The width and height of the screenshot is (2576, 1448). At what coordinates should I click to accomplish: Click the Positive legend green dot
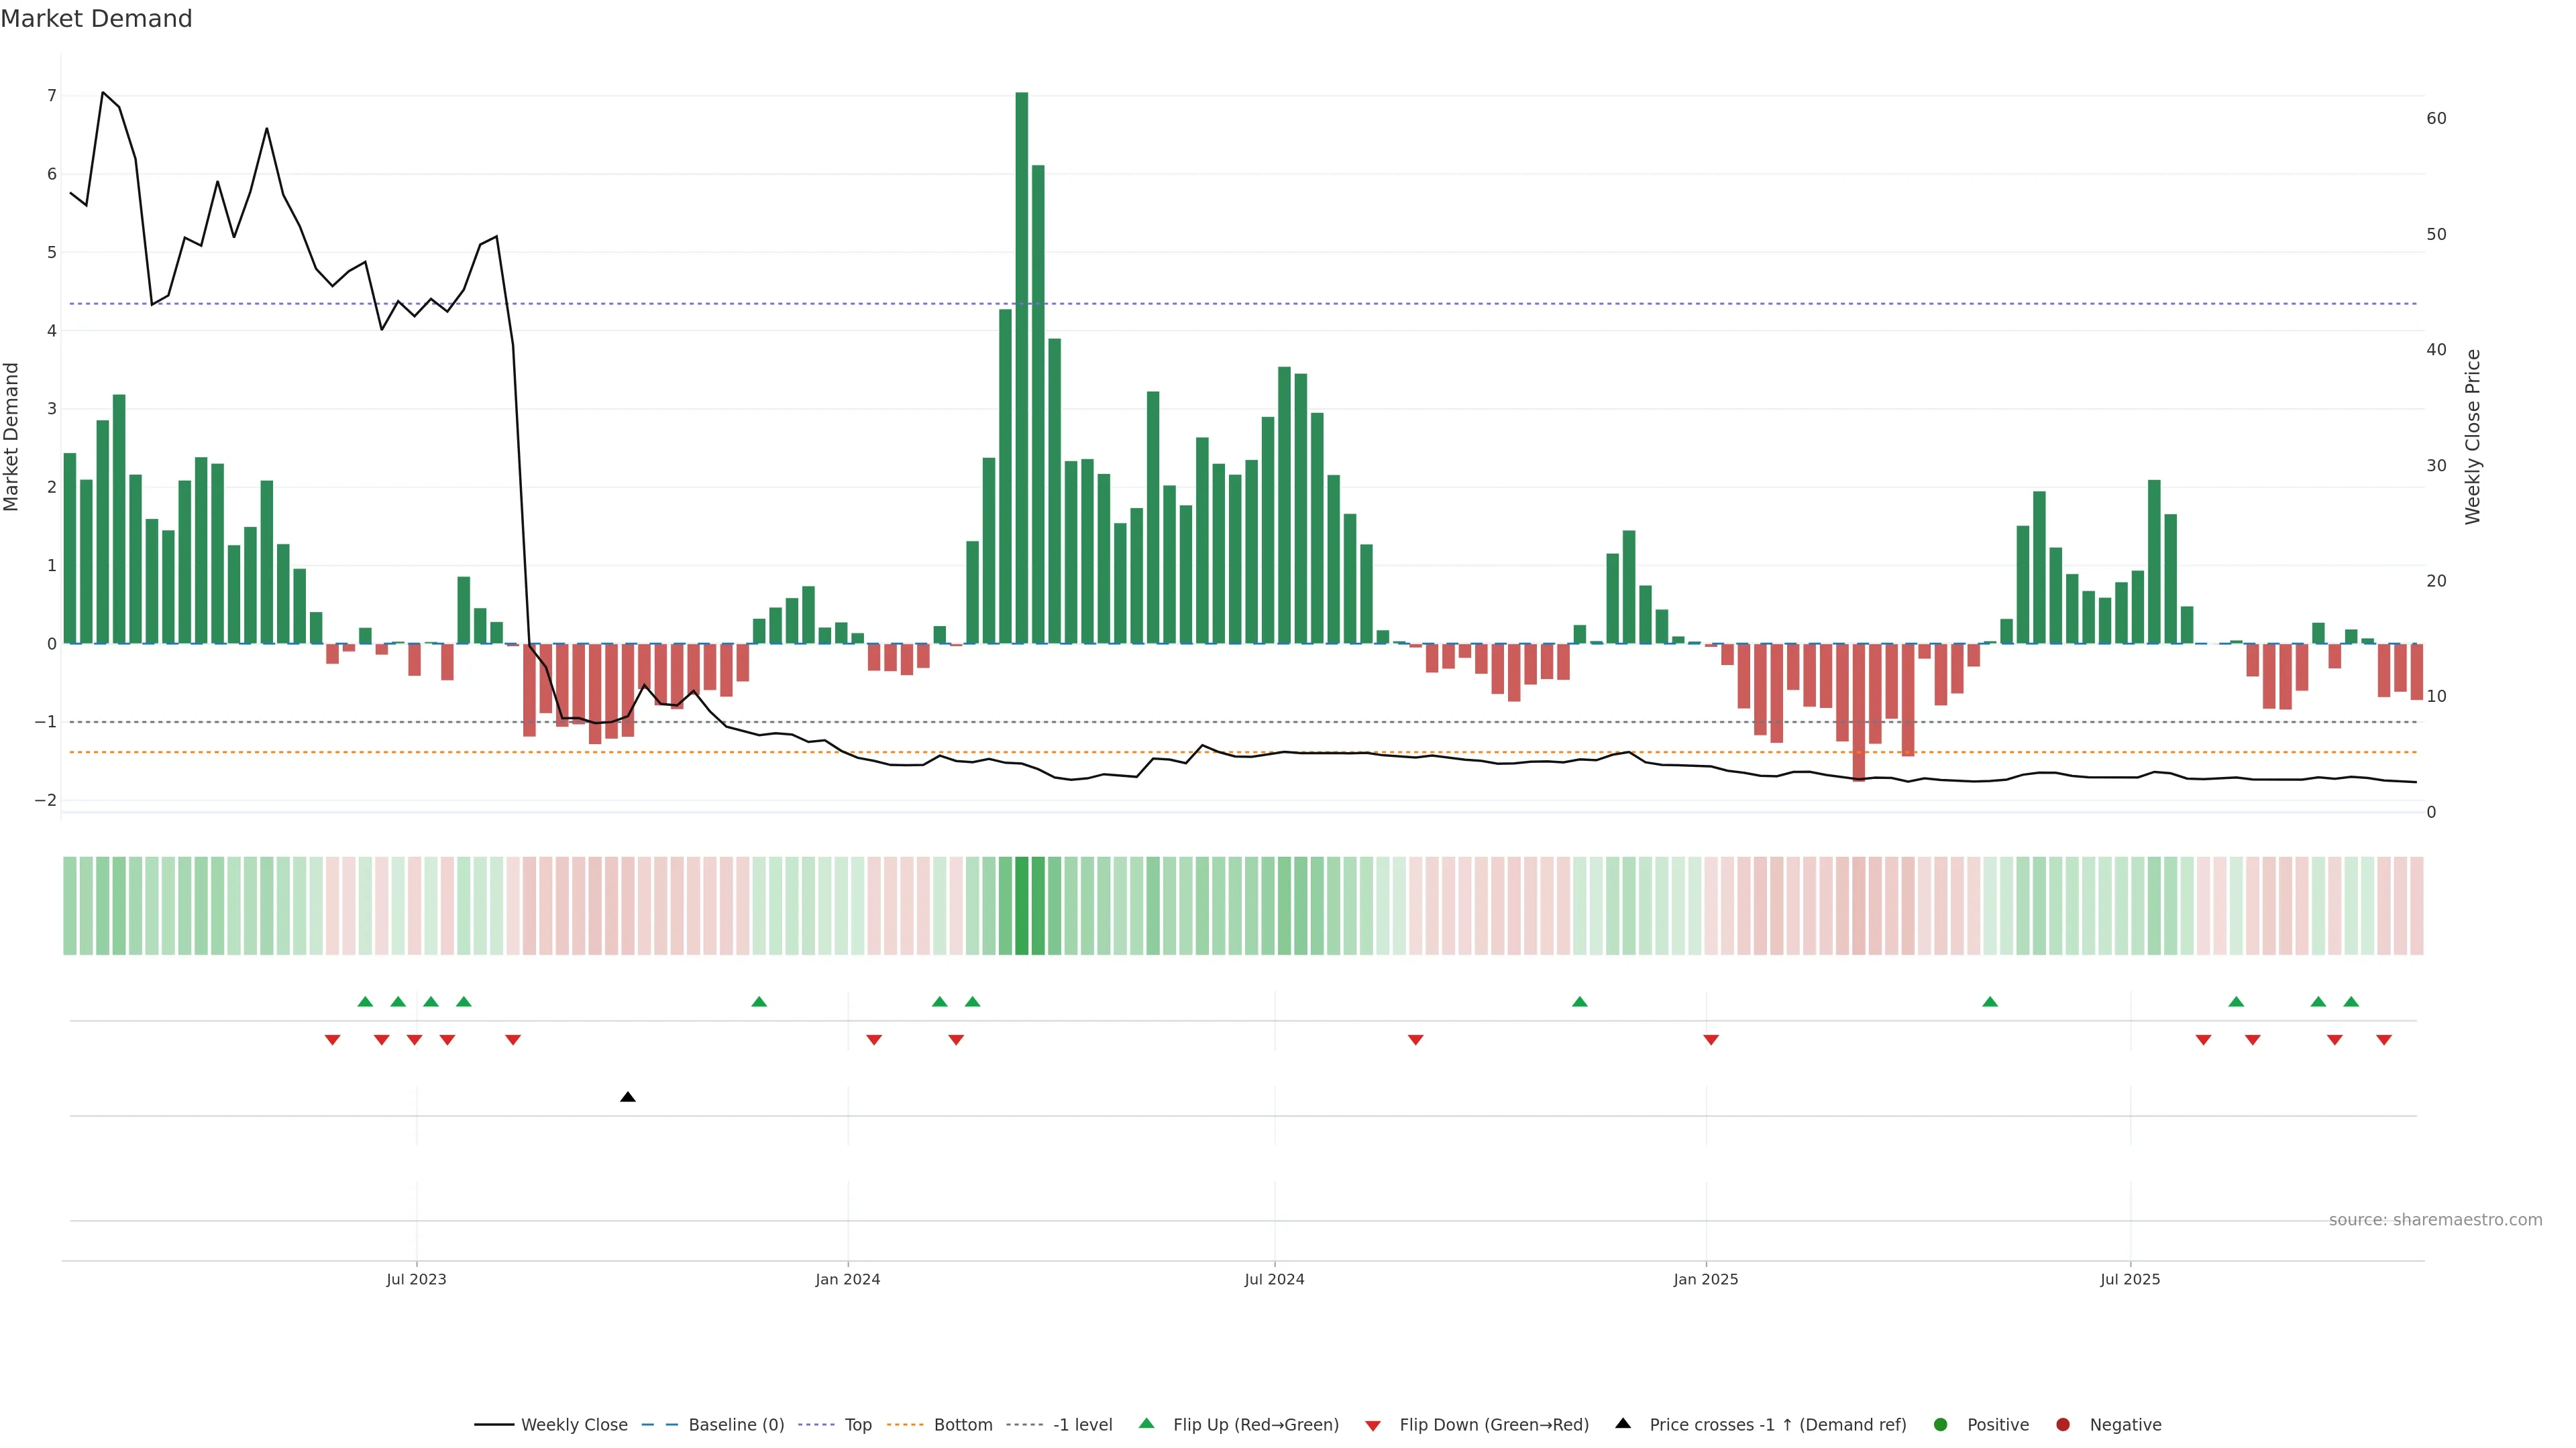[x=1940, y=1424]
